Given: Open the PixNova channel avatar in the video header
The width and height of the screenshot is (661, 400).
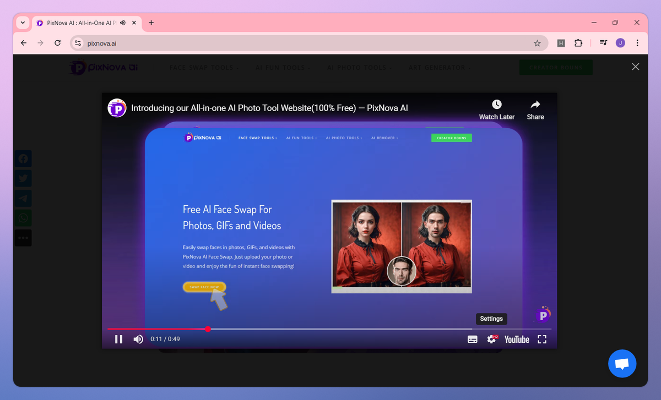Looking at the screenshot, I should [x=117, y=108].
